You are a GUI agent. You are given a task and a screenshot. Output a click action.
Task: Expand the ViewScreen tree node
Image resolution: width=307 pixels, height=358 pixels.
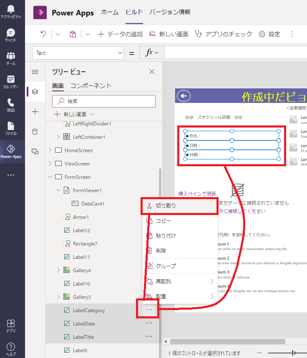click(x=50, y=163)
